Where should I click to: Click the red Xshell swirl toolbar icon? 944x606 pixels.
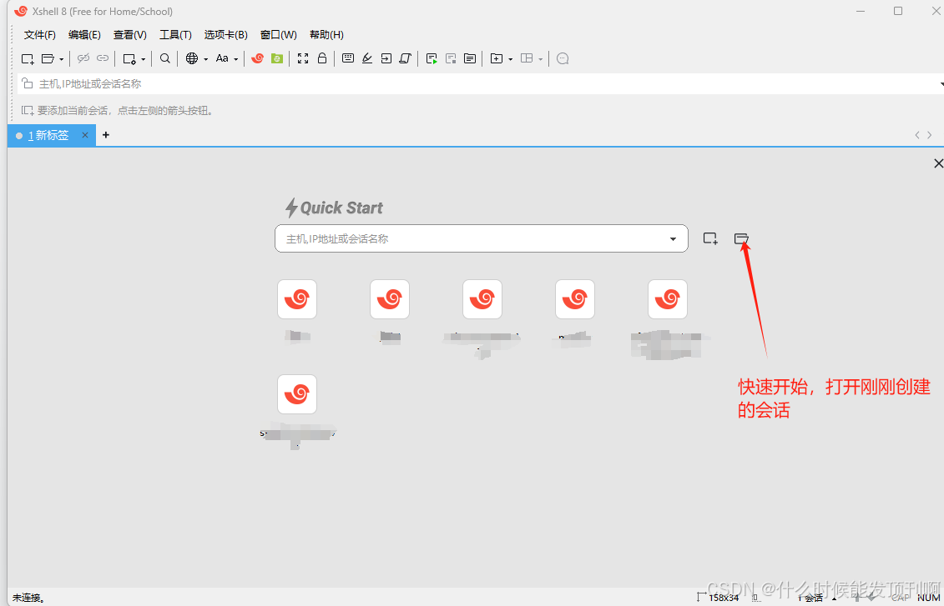click(x=258, y=58)
